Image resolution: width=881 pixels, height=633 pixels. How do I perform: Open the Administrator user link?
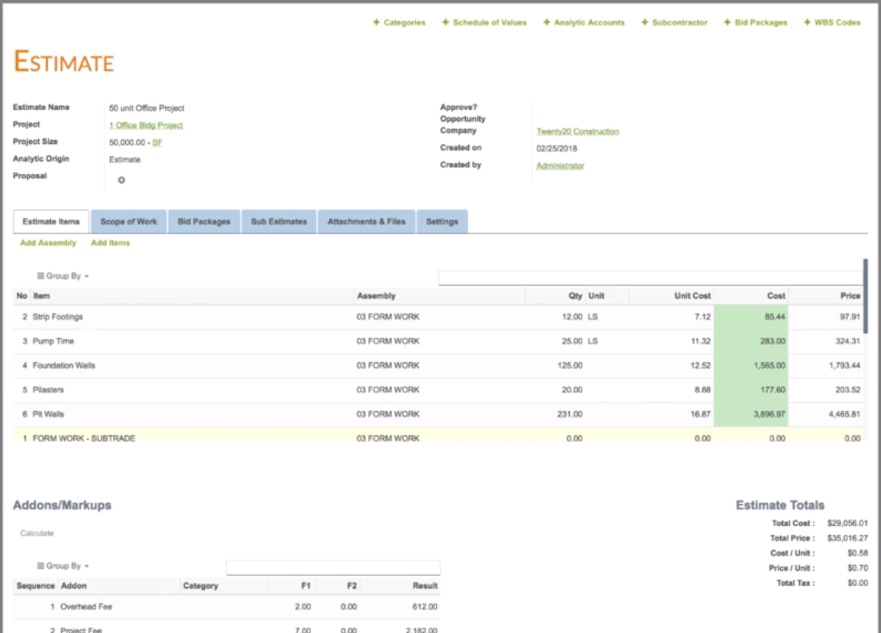(560, 166)
